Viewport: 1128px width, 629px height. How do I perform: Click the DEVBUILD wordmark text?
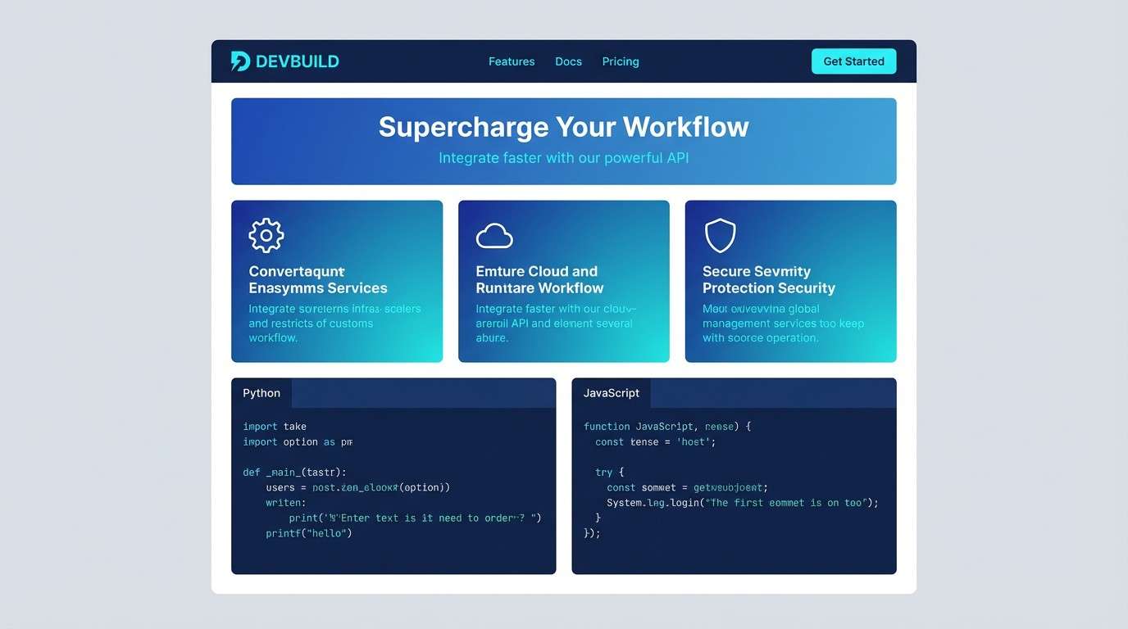298,61
